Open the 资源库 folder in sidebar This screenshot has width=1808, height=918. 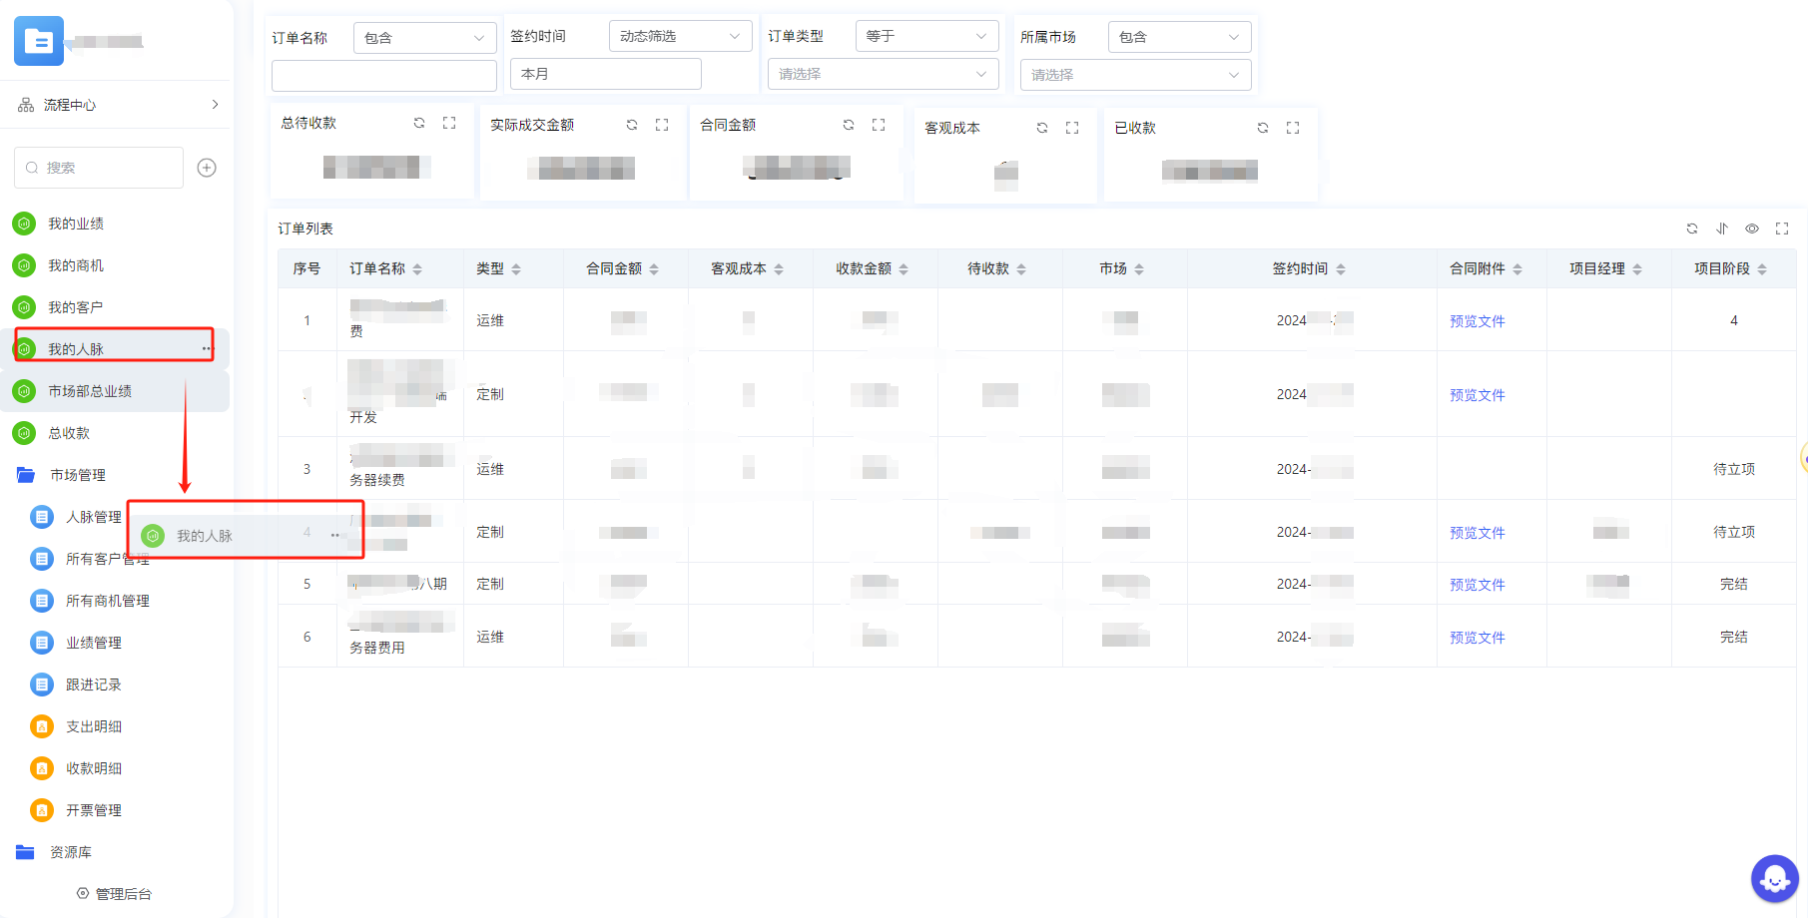[x=70, y=852]
